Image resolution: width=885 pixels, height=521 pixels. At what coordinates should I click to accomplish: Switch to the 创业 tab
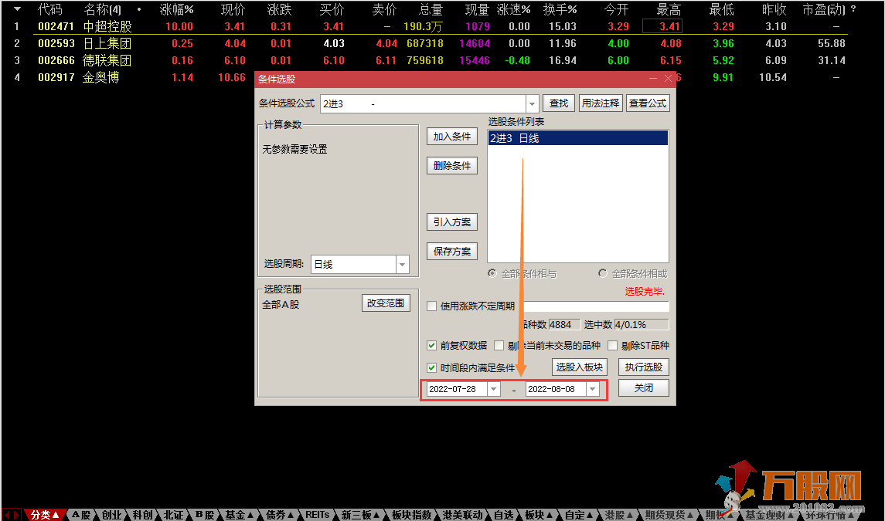tap(111, 515)
